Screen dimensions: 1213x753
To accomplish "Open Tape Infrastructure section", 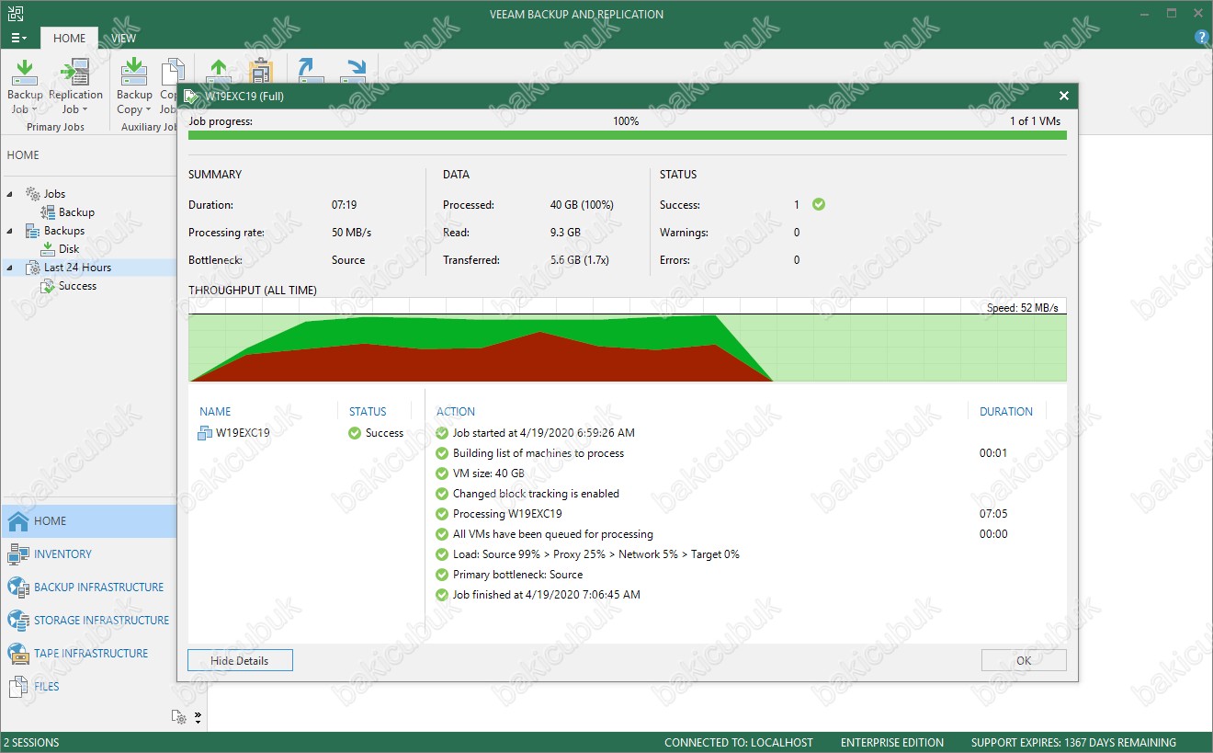I will [x=88, y=654].
